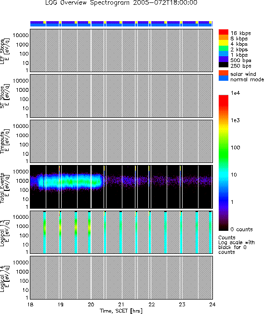Click the LEF Stops axis label
This screenshot has width=264, height=314.
coord(5,50)
